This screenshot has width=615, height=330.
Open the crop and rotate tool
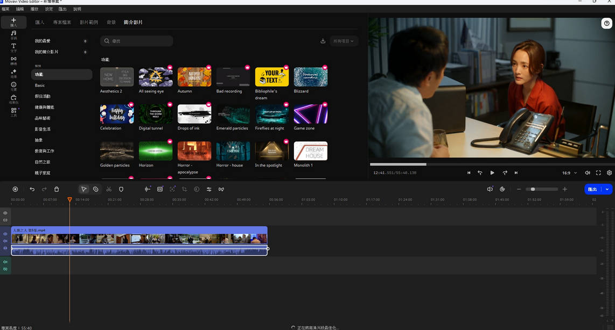click(x=184, y=189)
